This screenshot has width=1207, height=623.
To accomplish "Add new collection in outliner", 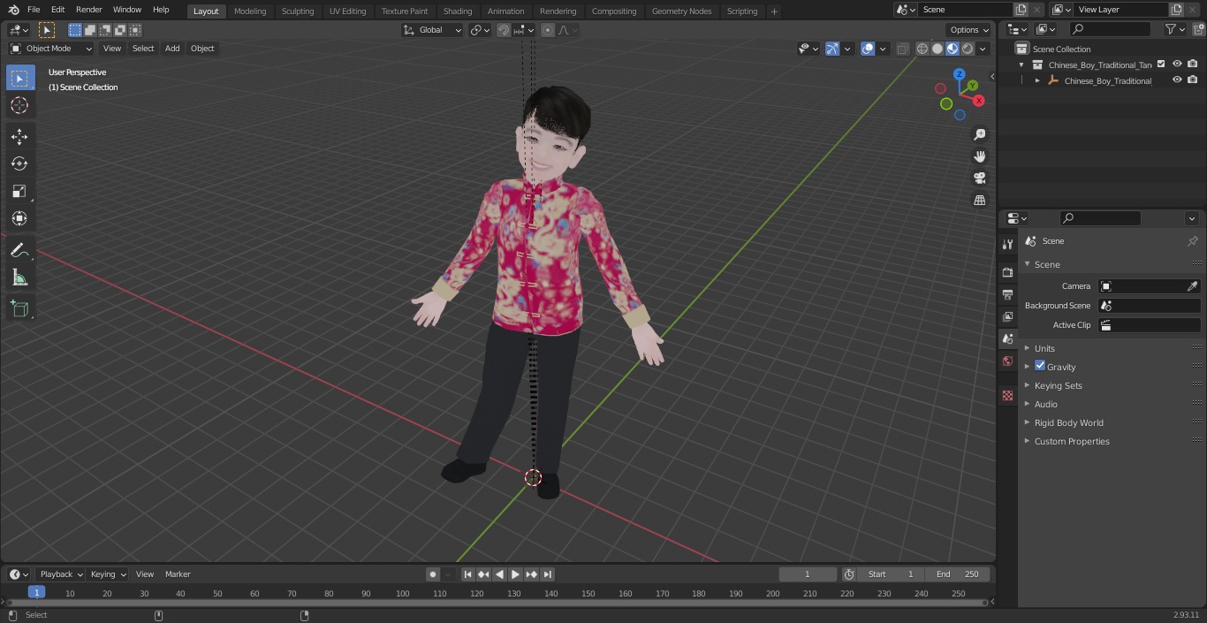I will coord(1197,29).
